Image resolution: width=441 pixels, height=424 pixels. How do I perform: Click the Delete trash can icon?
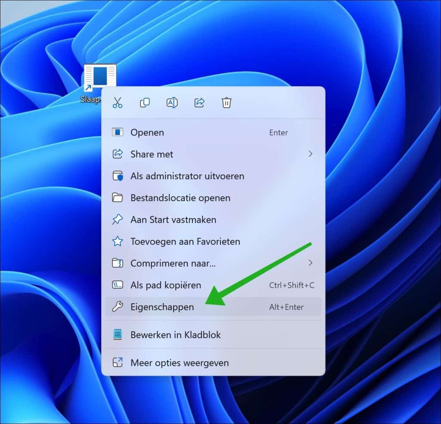click(x=227, y=103)
